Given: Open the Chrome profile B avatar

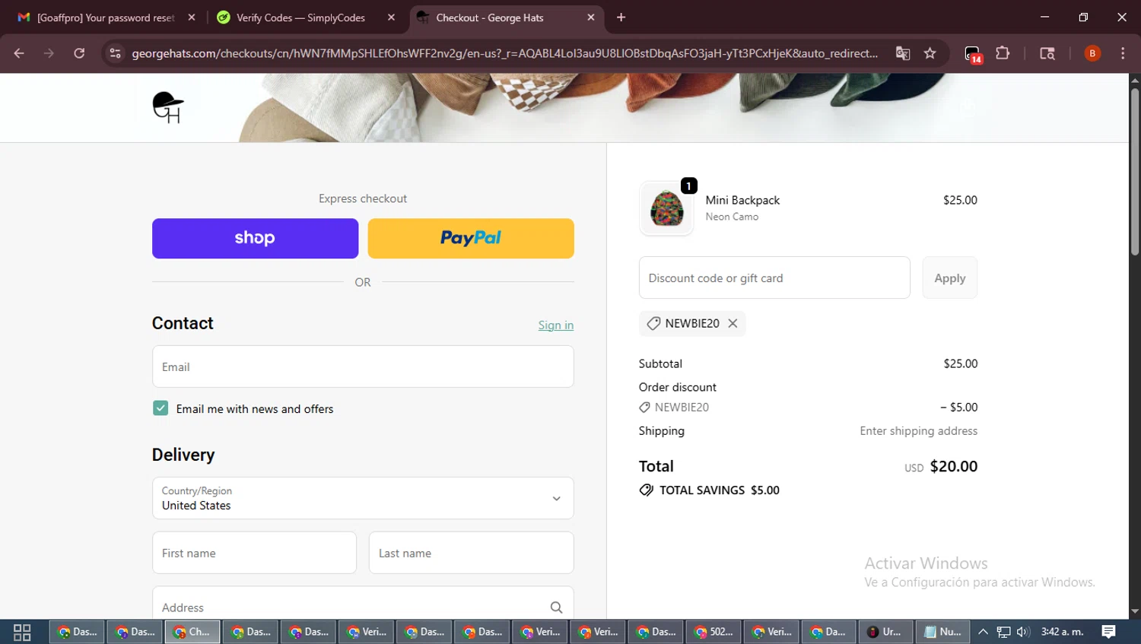Looking at the screenshot, I should [x=1092, y=53].
